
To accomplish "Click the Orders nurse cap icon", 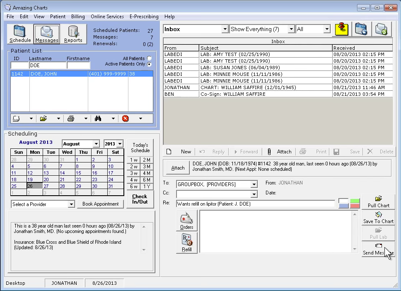I will click(x=186, y=220).
